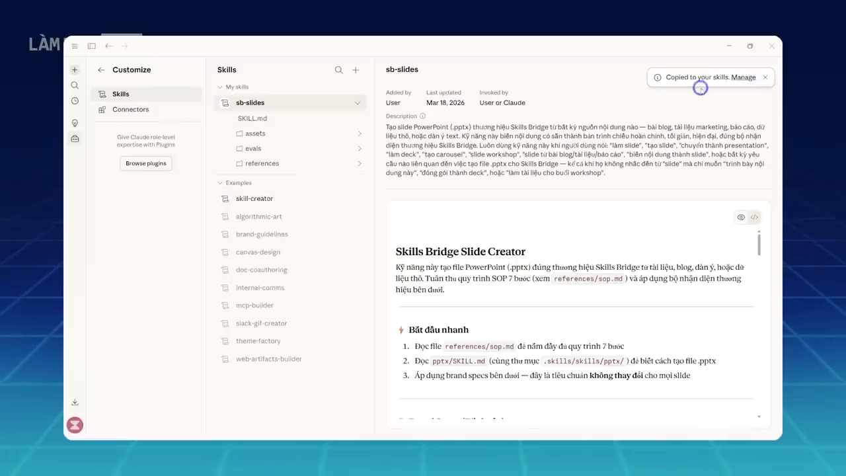This screenshot has height=476, width=846.
Task: Open search from the left rail magnifier icon
Action: click(x=75, y=85)
